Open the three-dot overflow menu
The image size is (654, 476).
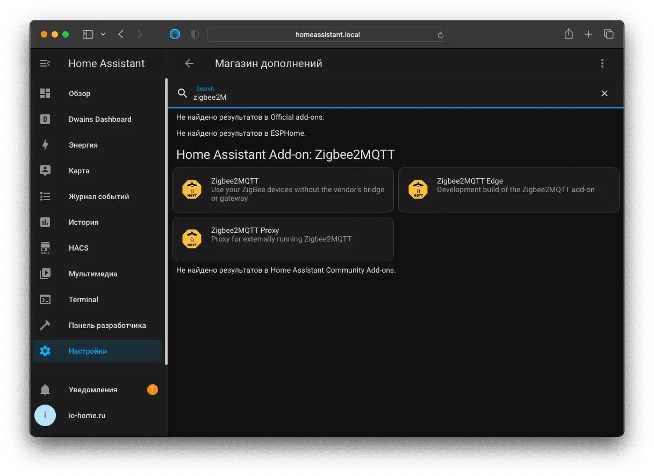[x=602, y=63]
